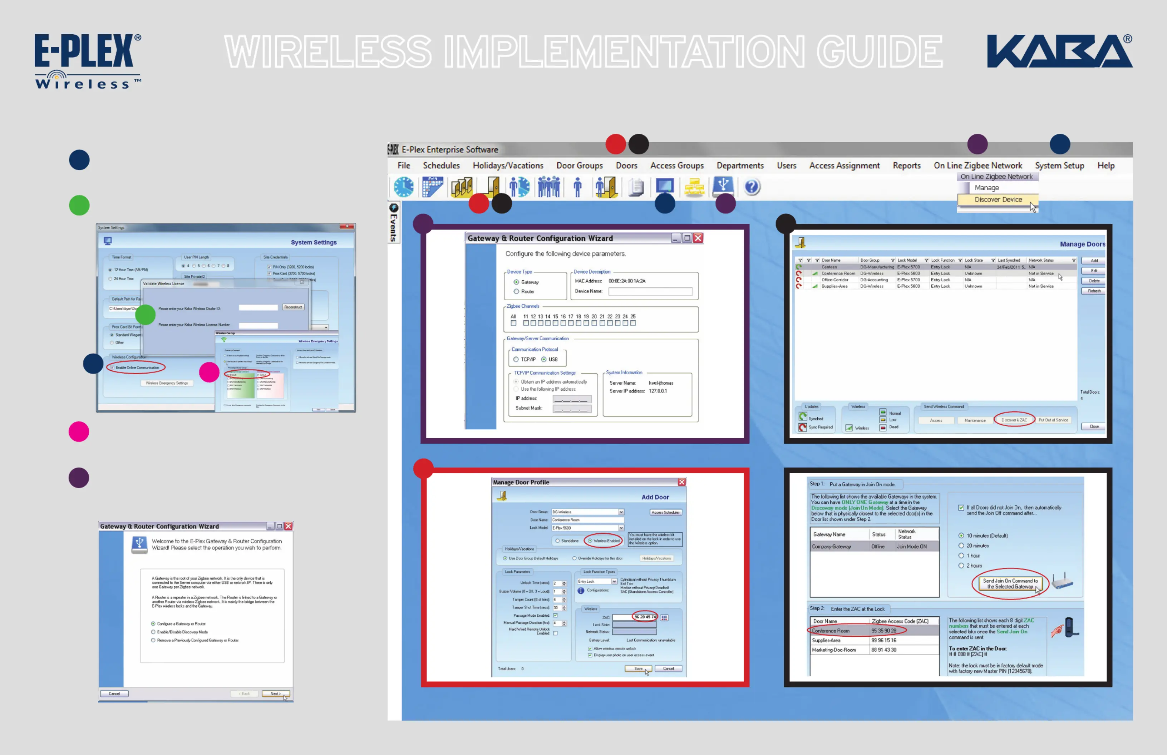This screenshot has height=755, width=1167.
Task: Select the Marketing-Doc-Room ZAC row
Action: coord(874,650)
